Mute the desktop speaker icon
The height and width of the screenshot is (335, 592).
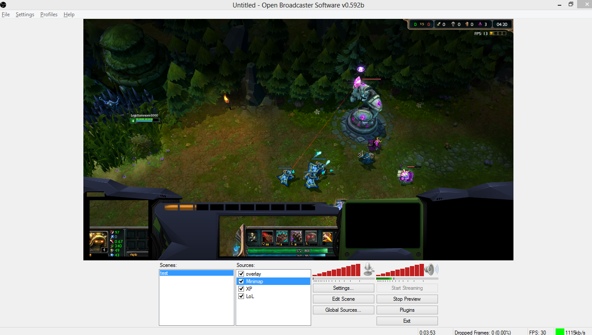coord(431,270)
